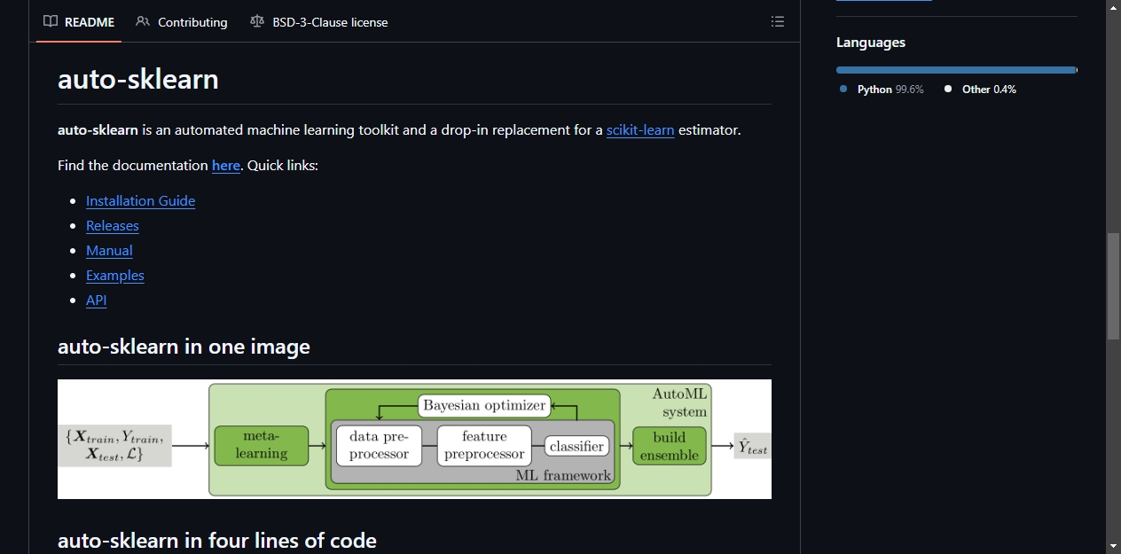
Task: Open the documentation 'here' link
Action: (x=226, y=165)
